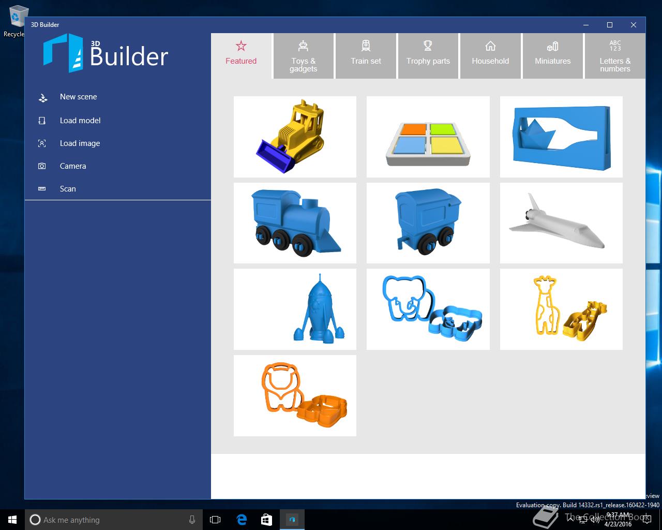Start a New scene
The height and width of the screenshot is (530, 662).
click(78, 97)
